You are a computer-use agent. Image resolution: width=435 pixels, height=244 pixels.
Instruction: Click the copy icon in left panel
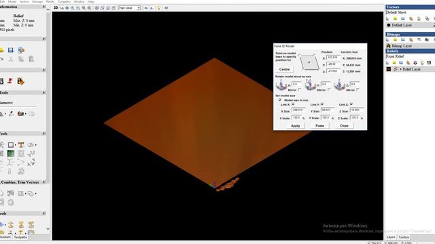21,59
